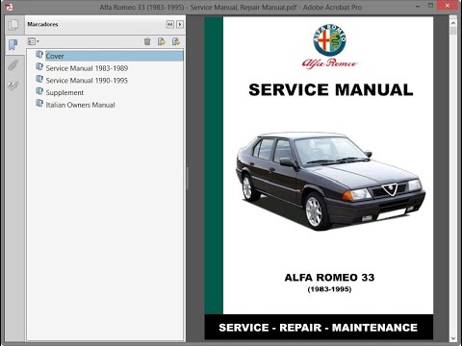Image resolution: width=462 pixels, height=346 pixels.
Task: Click Italian Owners Manual bookmark icon
Action: coord(39,103)
